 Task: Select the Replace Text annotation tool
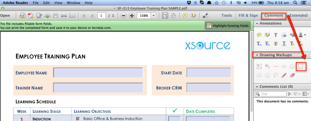[267, 44]
